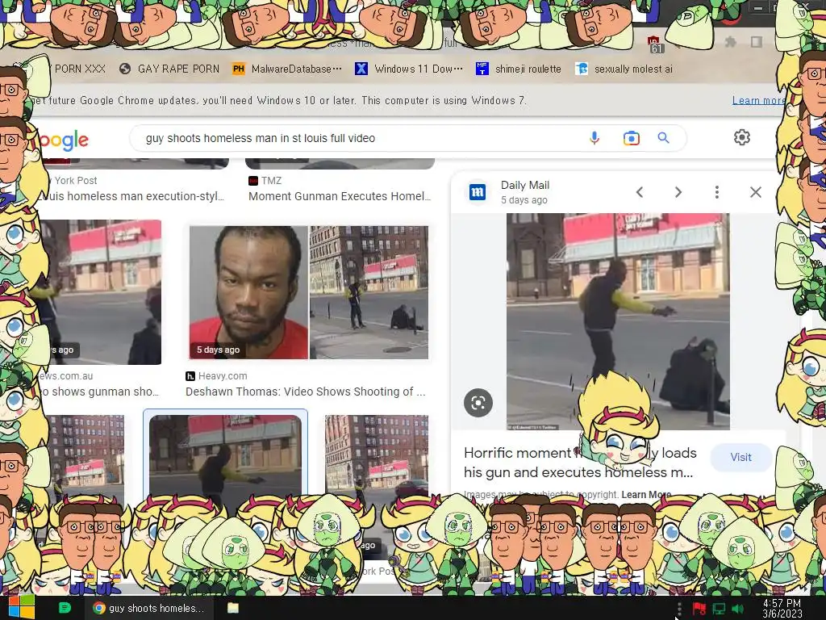Open the Chrome extensions puzzle icon
826x620 pixels.
point(730,42)
